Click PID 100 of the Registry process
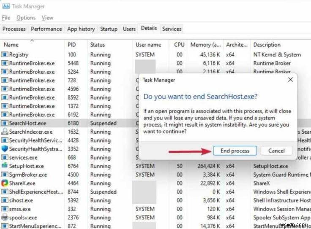Screen dimensions: 311x229 [x=72, y=54]
